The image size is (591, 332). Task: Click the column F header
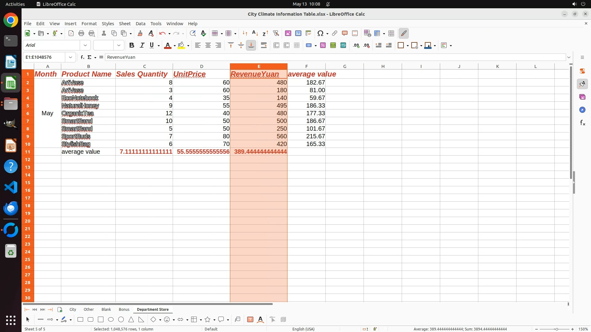point(306,66)
